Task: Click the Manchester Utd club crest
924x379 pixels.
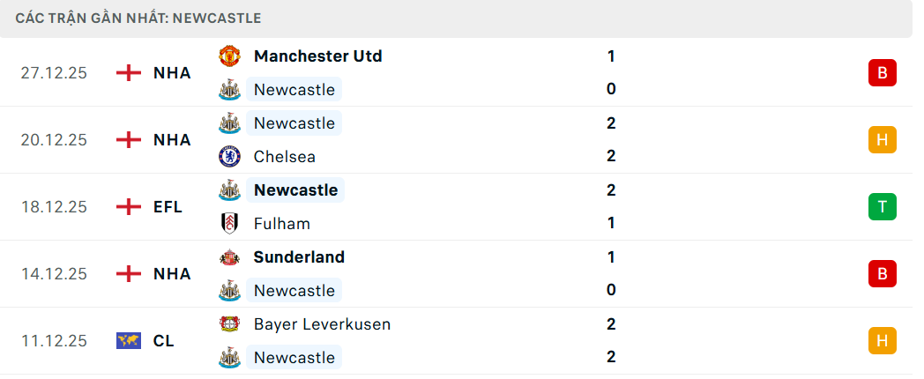Action: 229,56
